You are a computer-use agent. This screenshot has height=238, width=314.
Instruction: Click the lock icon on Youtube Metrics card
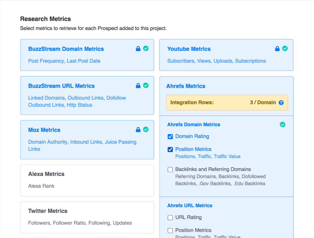coord(277,48)
